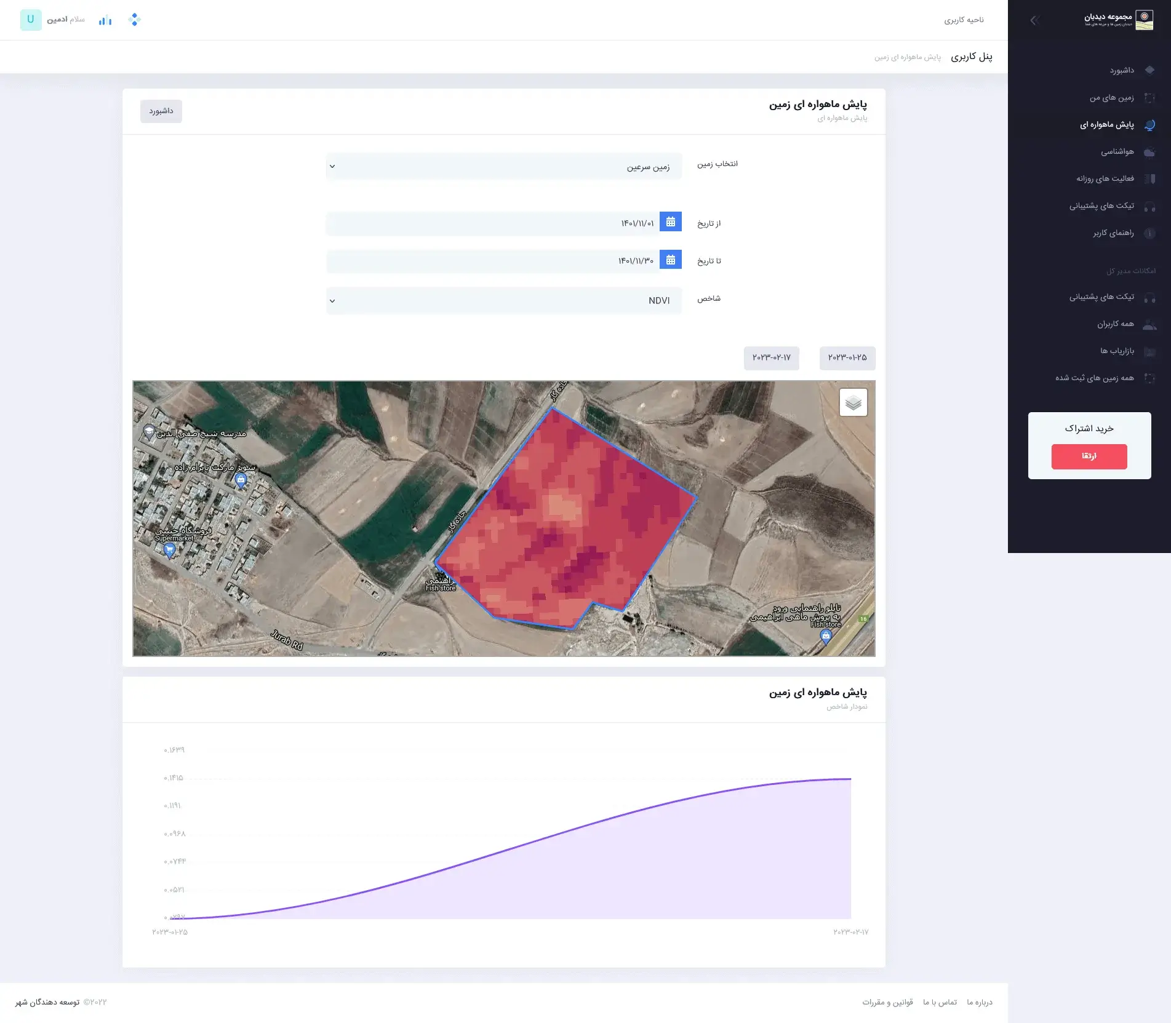Click the 'داشبورد' button in card header
This screenshot has height=1023, width=1171.
(161, 111)
